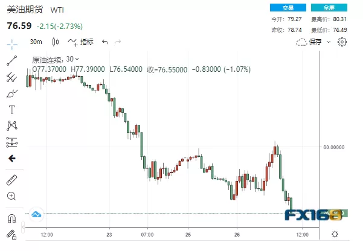
Task: Select the crosshair cursor tool
Action: coord(12,44)
